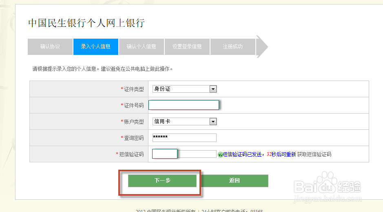Click the 账户类型 field label
This screenshot has width=383, height=212.
134,122
